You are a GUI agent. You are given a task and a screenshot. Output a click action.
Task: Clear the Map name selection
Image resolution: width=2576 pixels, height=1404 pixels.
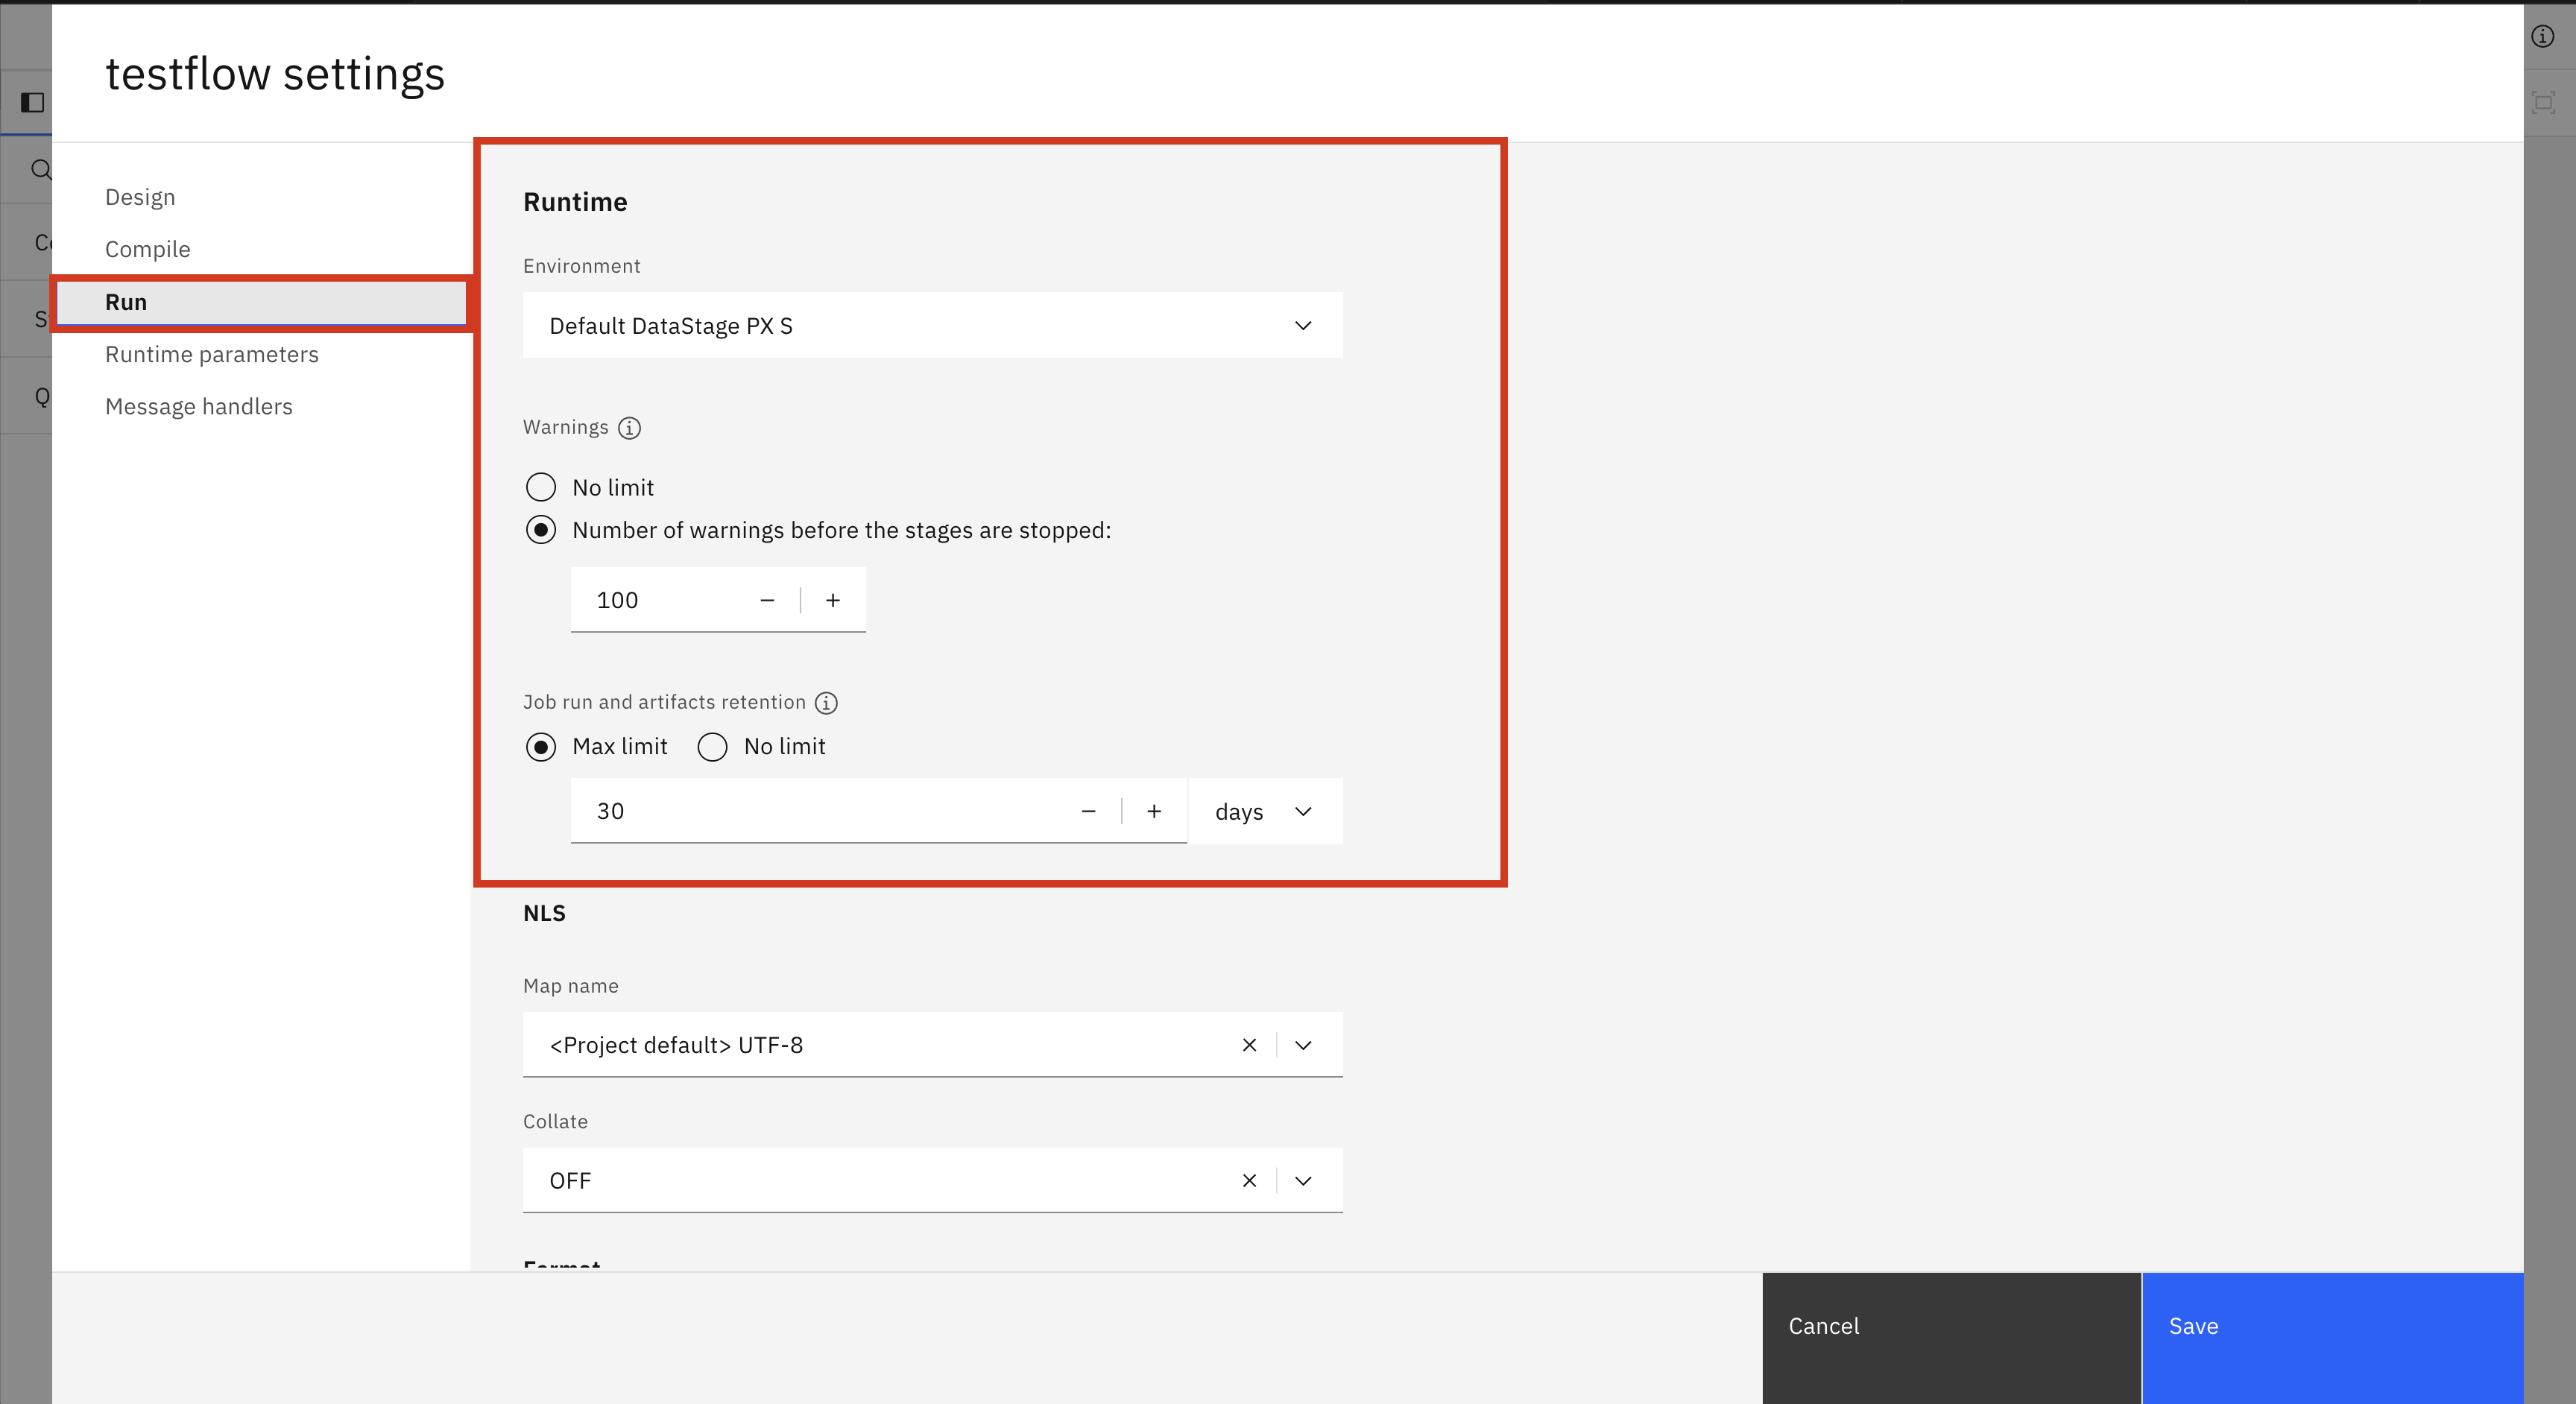click(1249, 1045)
